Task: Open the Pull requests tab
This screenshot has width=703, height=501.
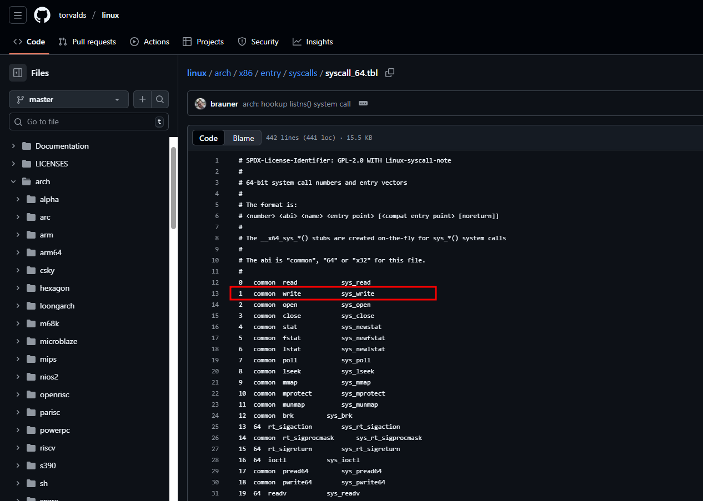Action: point(87,42)
